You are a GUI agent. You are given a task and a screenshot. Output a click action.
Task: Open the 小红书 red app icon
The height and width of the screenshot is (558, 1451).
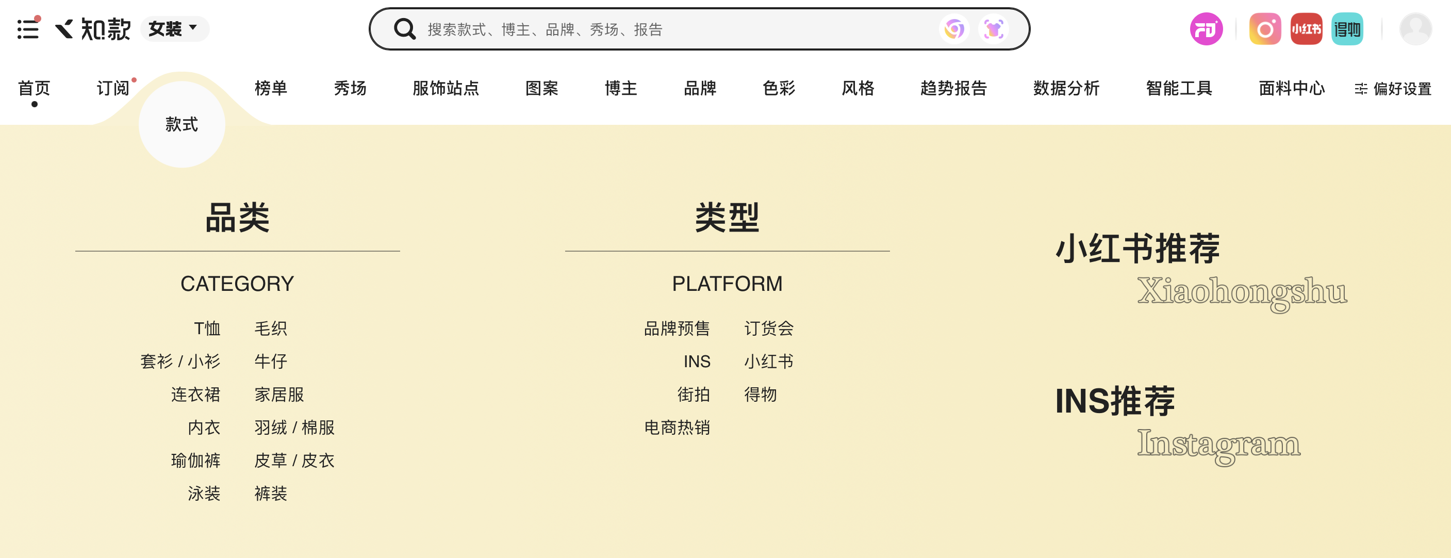[x=1306, y=29]
